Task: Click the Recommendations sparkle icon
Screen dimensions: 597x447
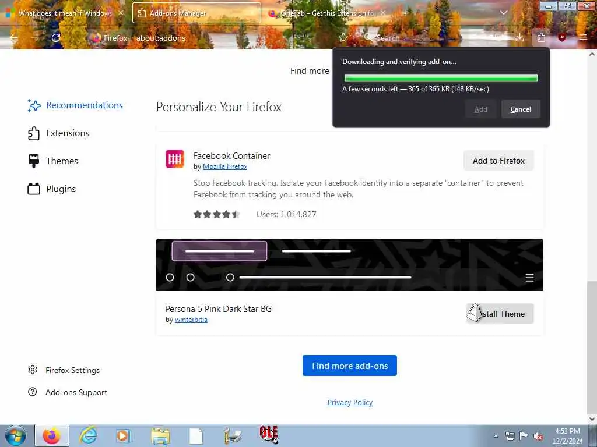Action: pyautogui.click(x=34, y=105)
